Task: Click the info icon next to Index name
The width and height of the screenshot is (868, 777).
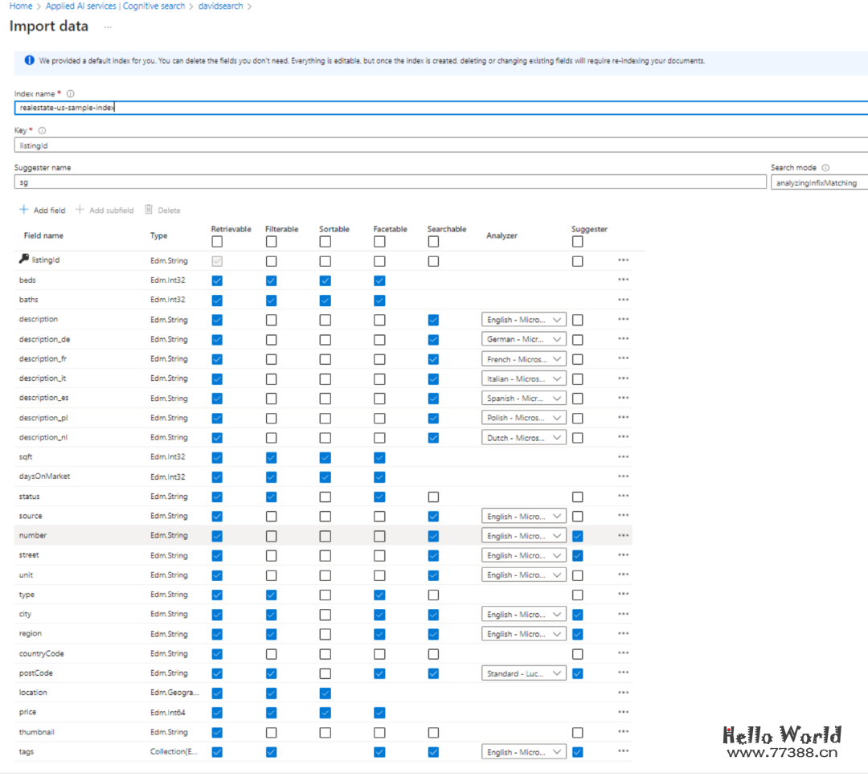Action: 71,94
